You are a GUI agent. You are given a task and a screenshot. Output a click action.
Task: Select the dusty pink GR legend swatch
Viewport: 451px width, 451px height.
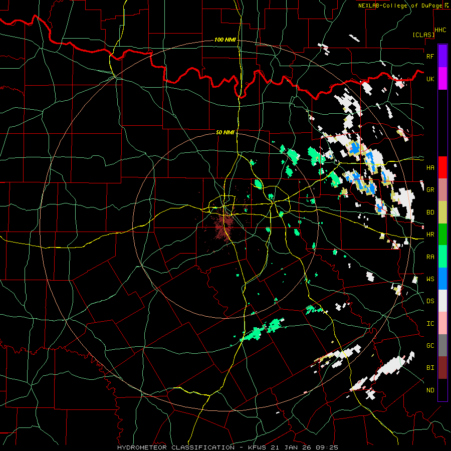point(442,190)
